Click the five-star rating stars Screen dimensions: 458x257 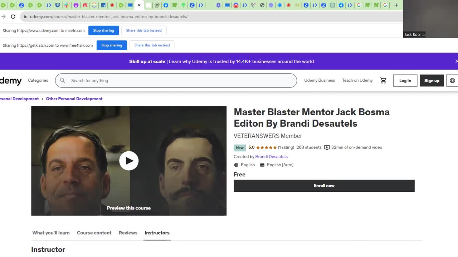tap(266, 147)
